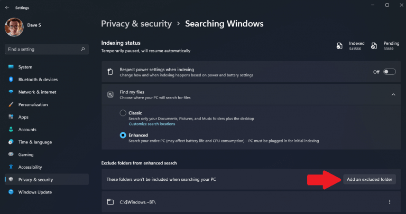Click the search magnifier icon
The width and height of the screenshot is (406, 214).
83,49
